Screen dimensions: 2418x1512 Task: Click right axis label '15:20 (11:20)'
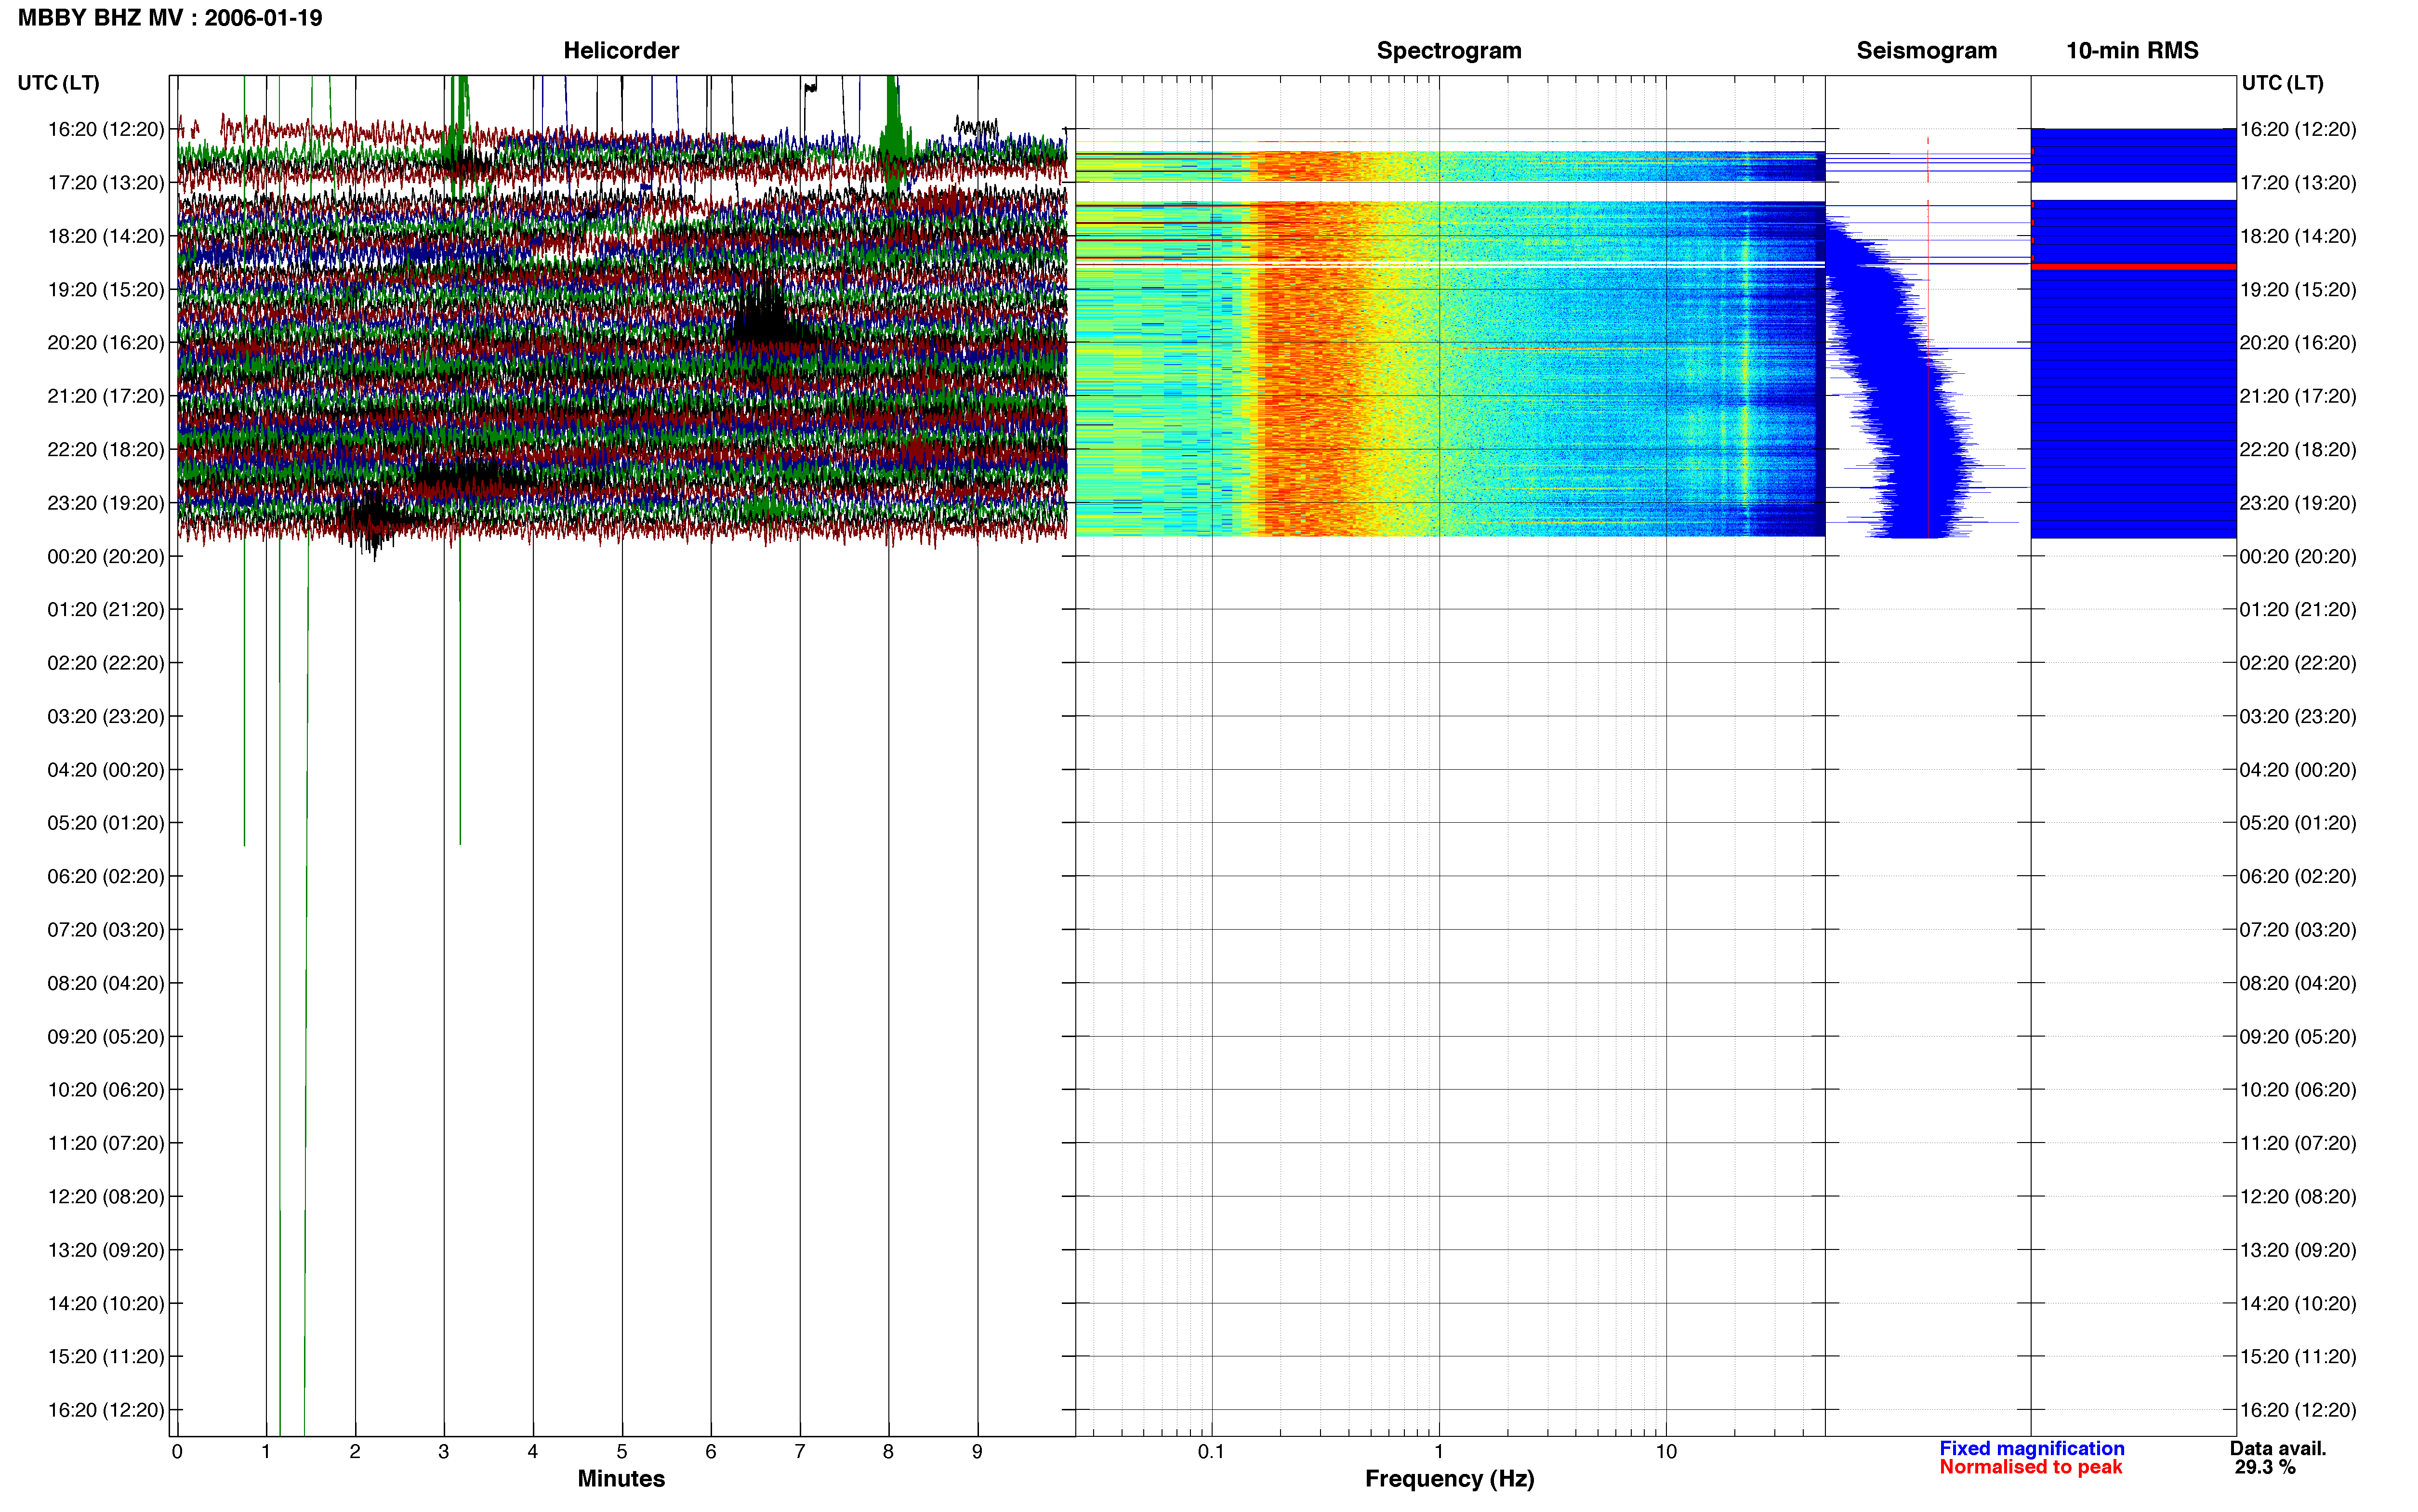[2298, 1356]
